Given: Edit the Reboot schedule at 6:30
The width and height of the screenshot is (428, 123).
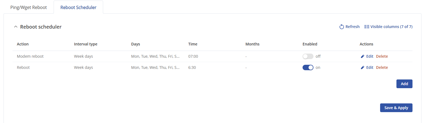Looking at the screenshot, I should [x=370, y=67].
